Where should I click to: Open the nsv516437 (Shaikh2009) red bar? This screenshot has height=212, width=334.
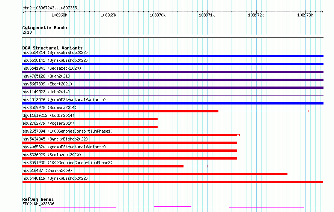[155, 174]
